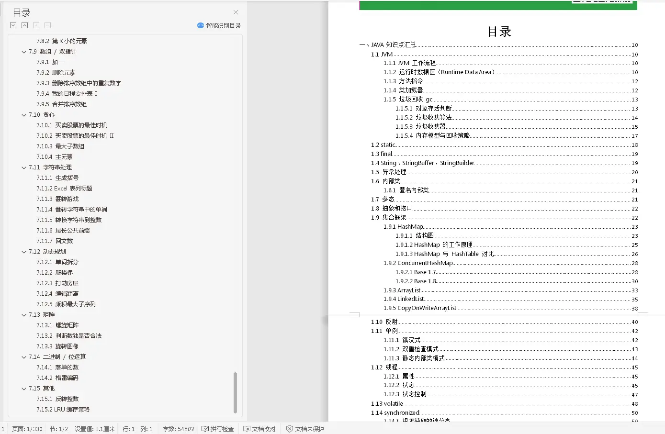Open page settings via 设置值: 3.1厘米 indicator
Image resolution: width=665 pixels, height=434 pixels.
coord(94,429)
